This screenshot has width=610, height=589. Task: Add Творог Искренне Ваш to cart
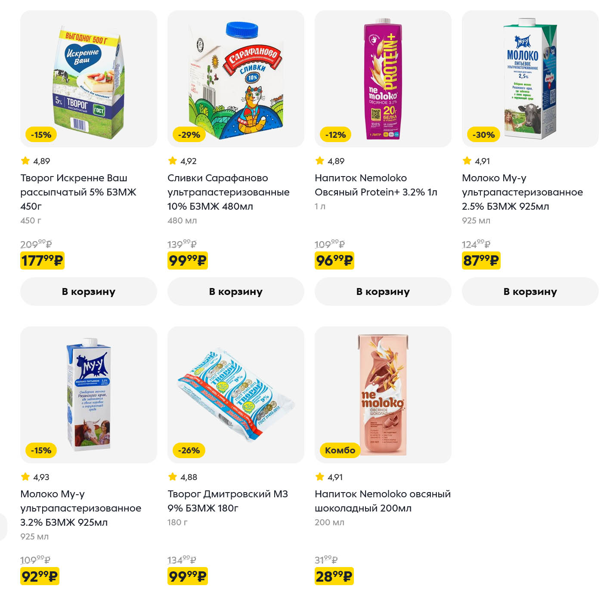click(88, 291)
